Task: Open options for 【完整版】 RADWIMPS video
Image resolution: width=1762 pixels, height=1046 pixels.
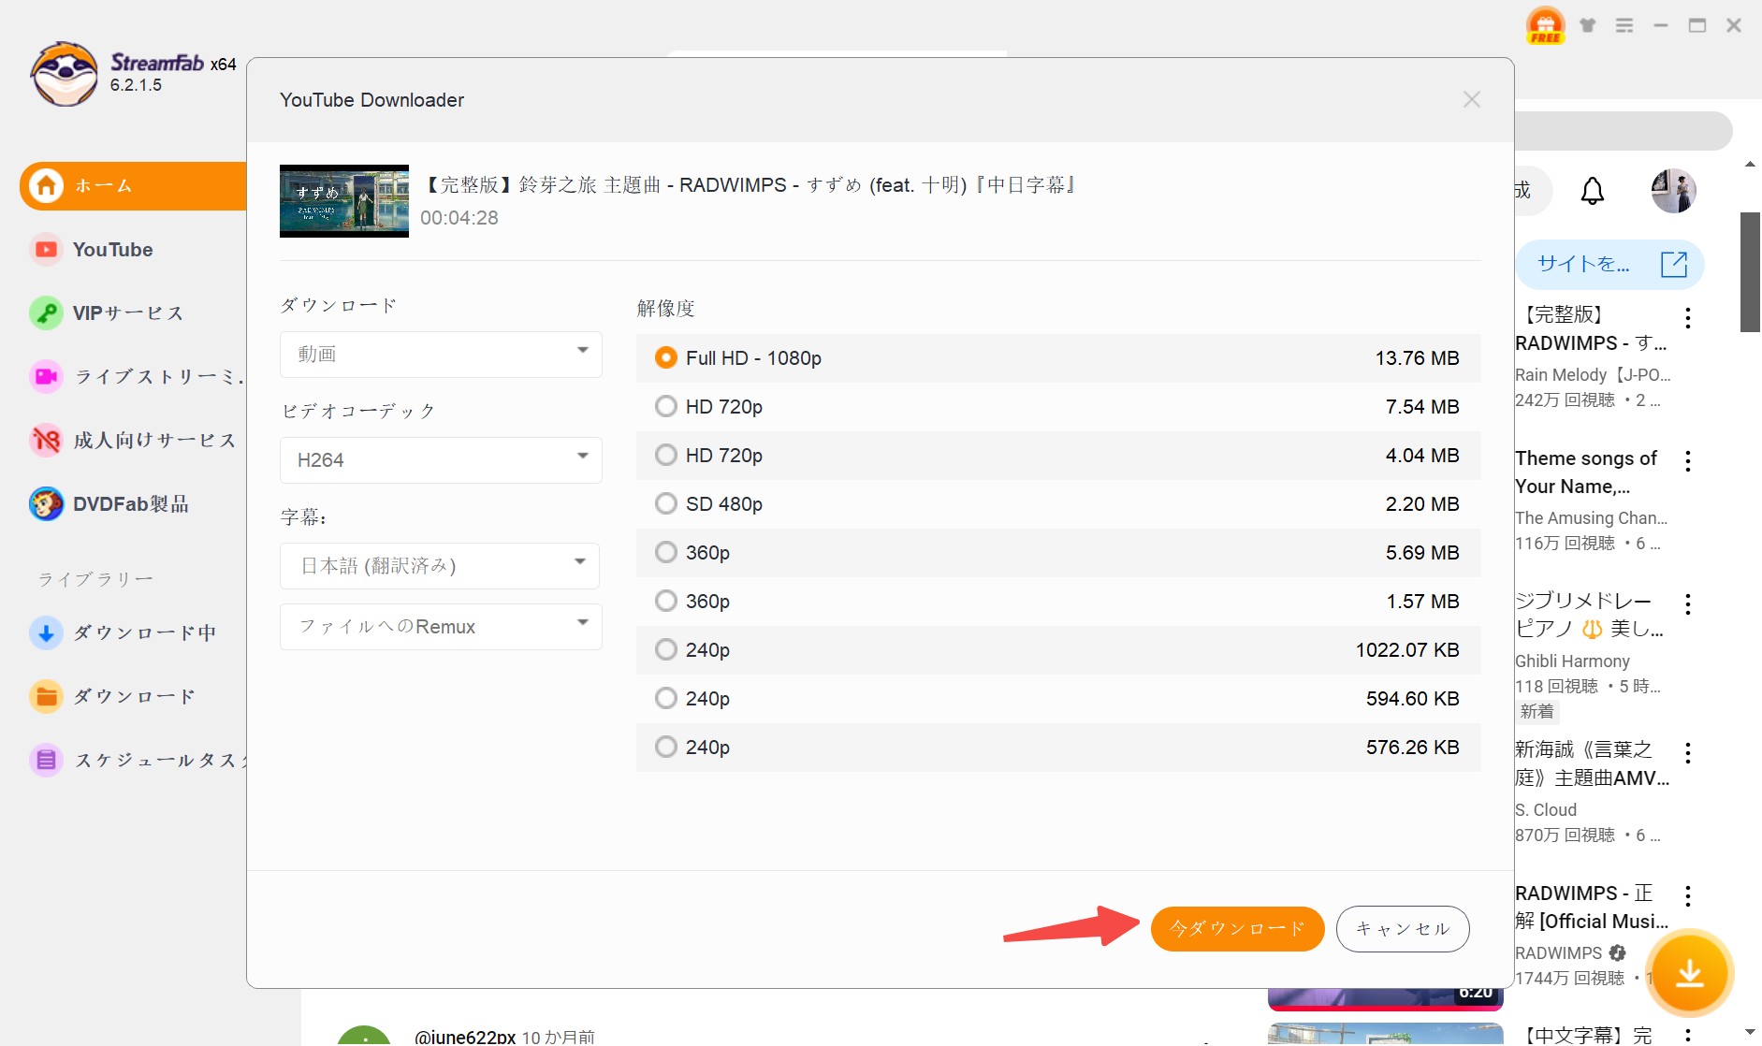Action: point(1688,318)
